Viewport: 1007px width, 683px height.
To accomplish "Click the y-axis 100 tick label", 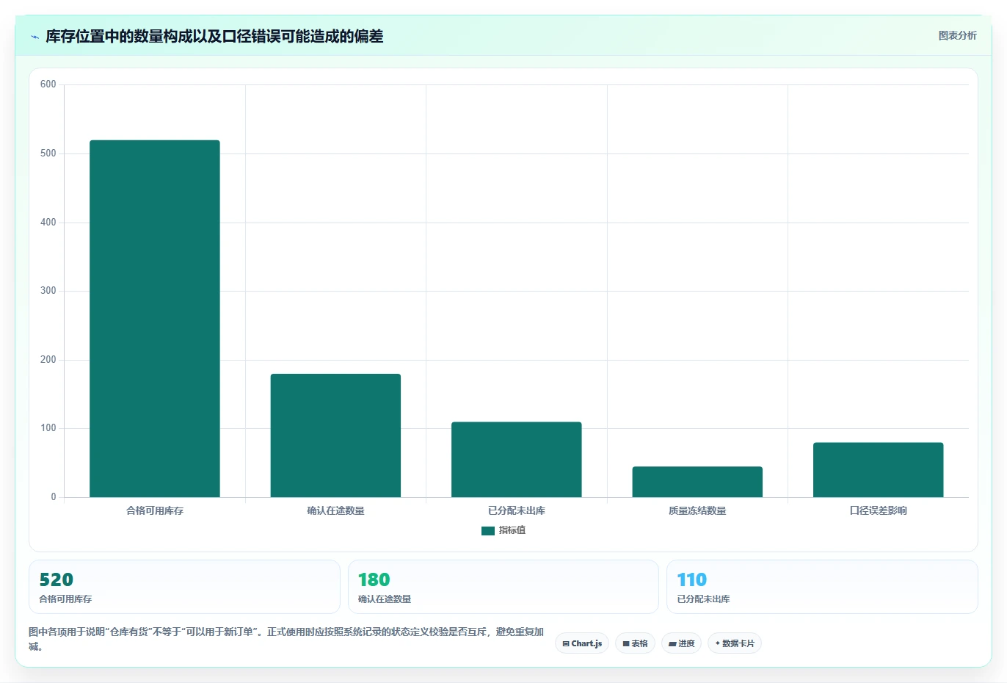I will point(48,428).
